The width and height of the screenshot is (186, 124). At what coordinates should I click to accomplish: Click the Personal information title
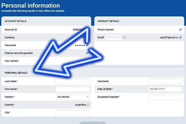click(31, 6)
